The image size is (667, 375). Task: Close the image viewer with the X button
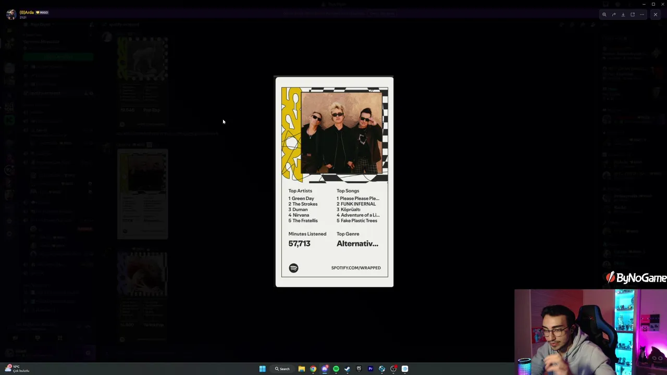(x=656, y=15)
